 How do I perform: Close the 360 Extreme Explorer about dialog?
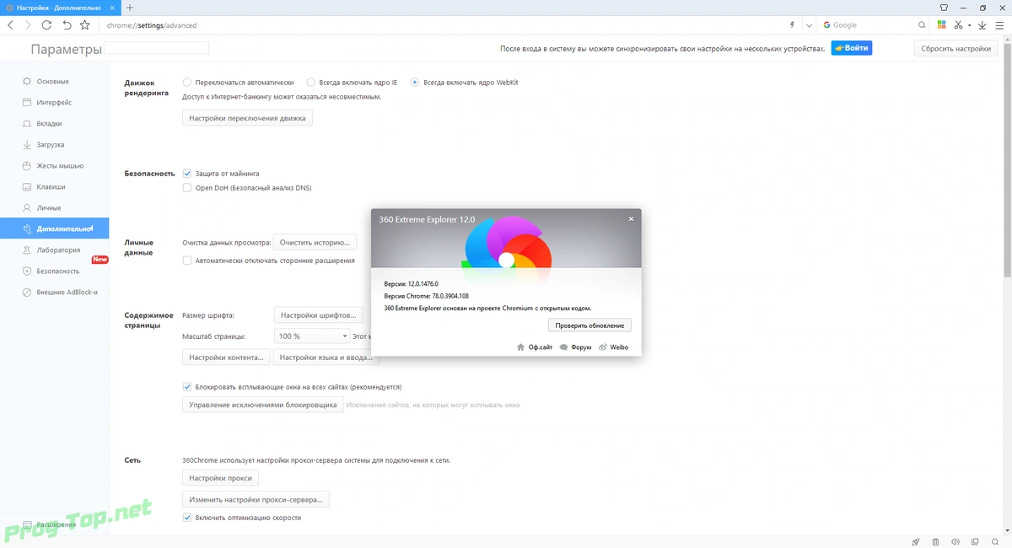pos(631,219)
